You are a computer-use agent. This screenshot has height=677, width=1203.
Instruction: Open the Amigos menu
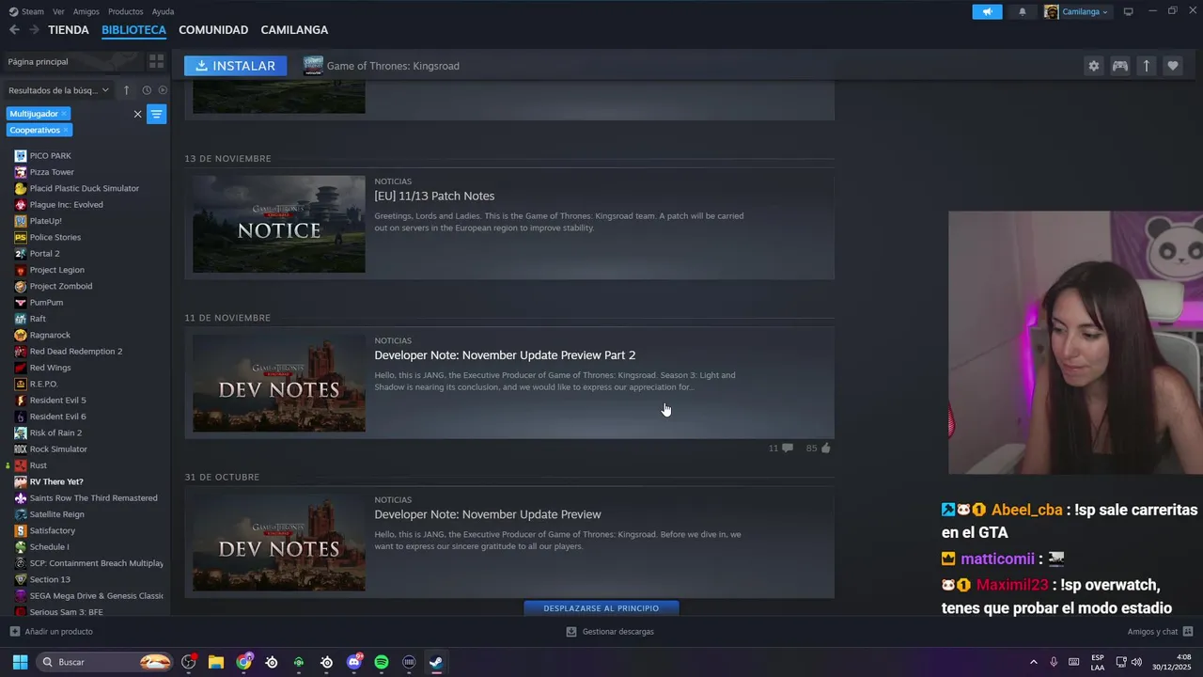click(x=86, y=11)
